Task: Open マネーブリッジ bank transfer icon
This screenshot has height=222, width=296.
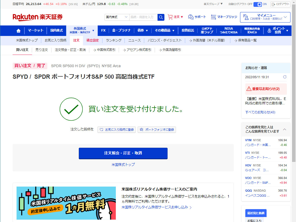Action: (213, 17)
